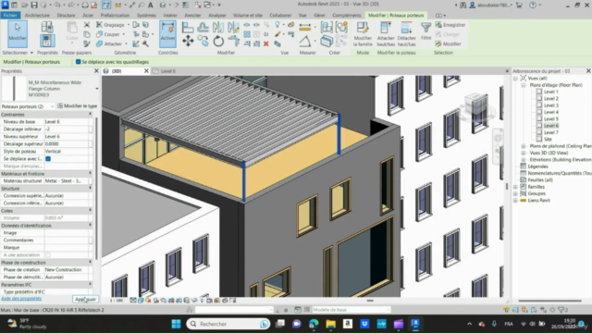Switch to the Structure ribbon tab
Viewport: 592px width, 333px height.
(66, 15)
